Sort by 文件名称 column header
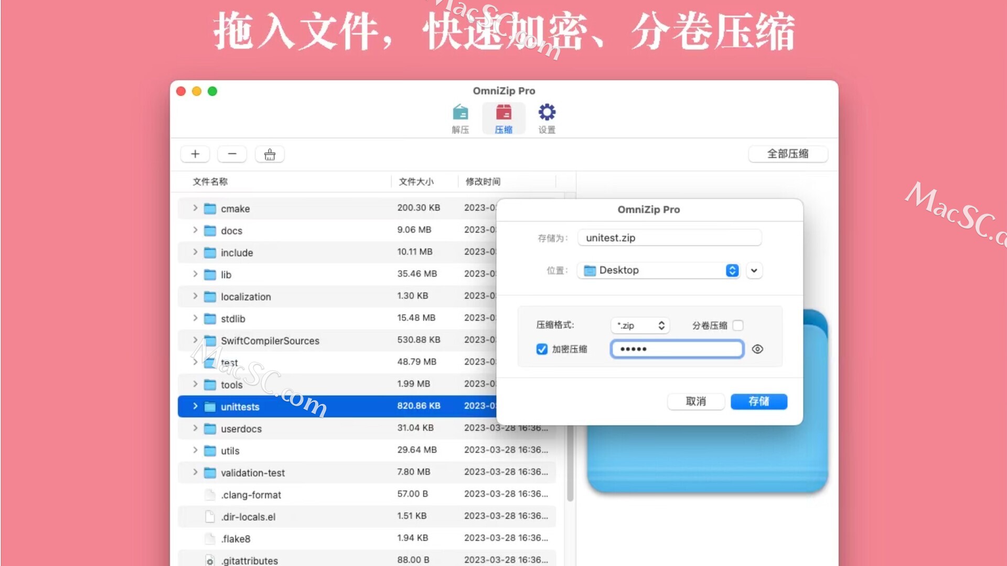This screenshot has width=1007, height=566. (210, 181)
